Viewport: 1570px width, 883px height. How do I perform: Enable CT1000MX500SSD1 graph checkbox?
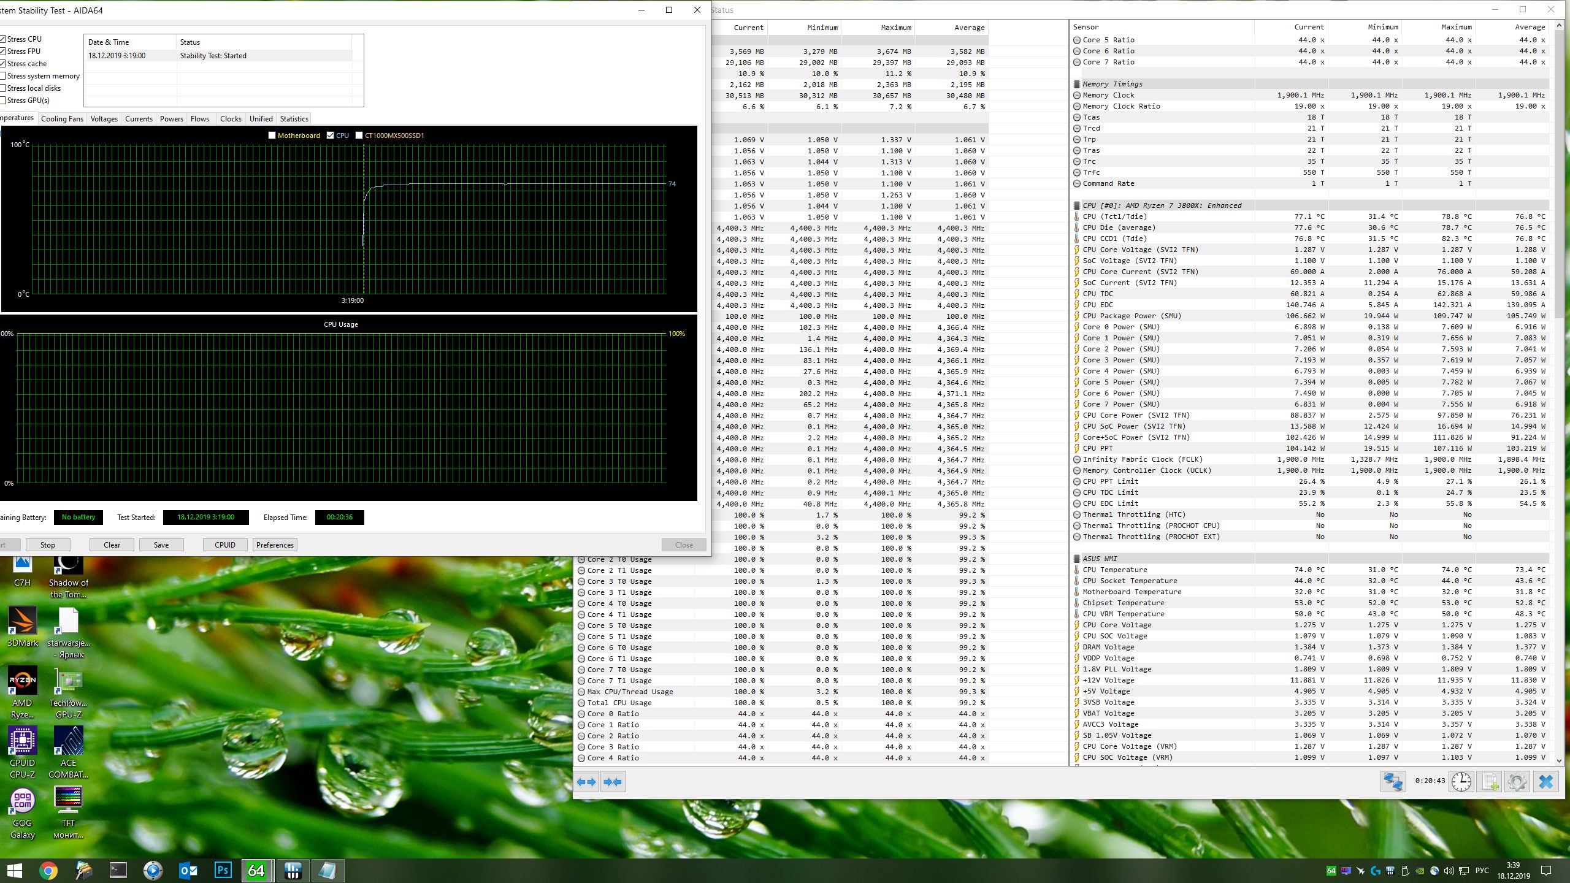[x=359, y=136]
